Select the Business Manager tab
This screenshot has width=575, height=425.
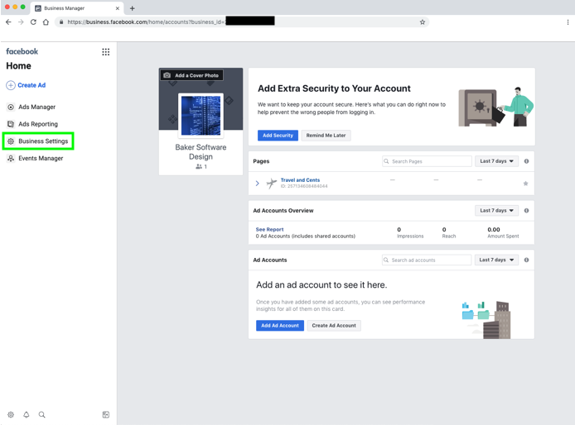pyautogui.click(x=77, y=8)
